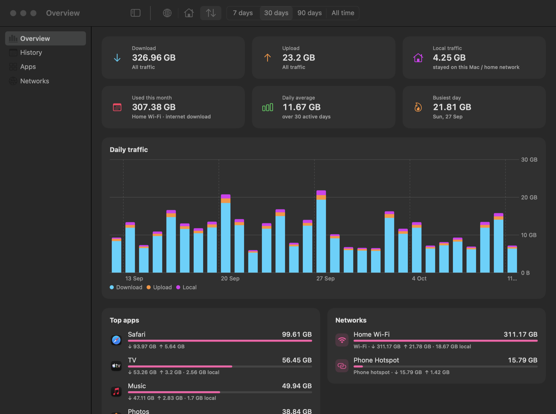Click the TV usage progress bar
The image size is (556, 414).
point(220,367)
